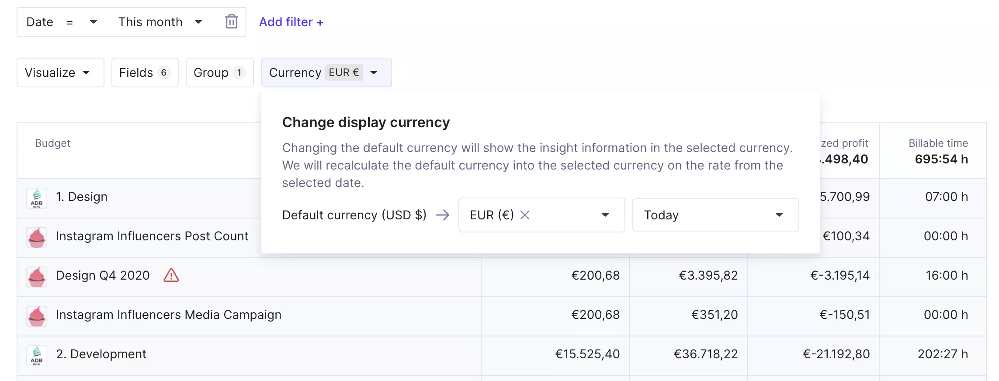Image resolution: width=999 pixels, height=381 pixels.
Task: Select the Billable time column header
Action: coord(938,143)
